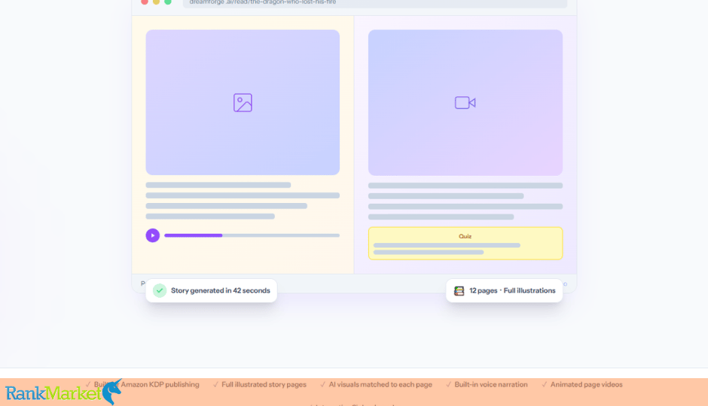
Task: Click the green checkmark icon in story badge
Action: [x=160, y=291]
